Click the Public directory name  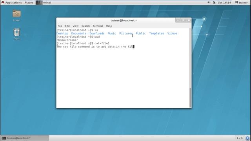(x=141, y=33)
